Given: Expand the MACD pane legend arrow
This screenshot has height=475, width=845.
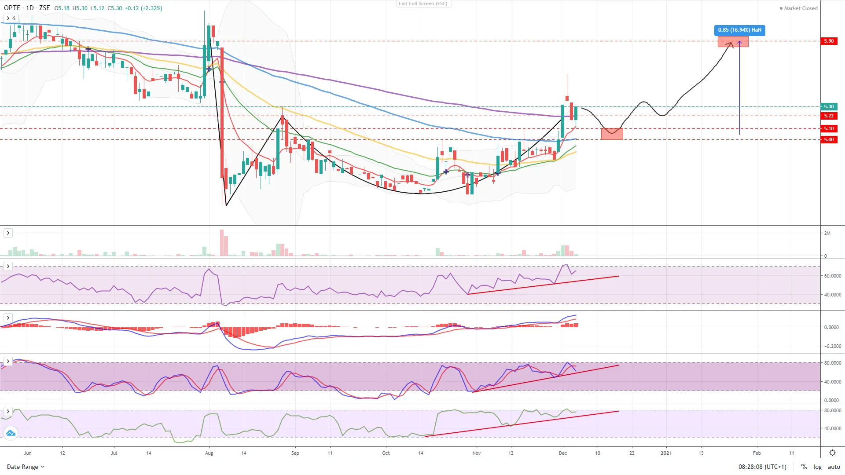Looking at the screenshot, I should click(8, 318).
